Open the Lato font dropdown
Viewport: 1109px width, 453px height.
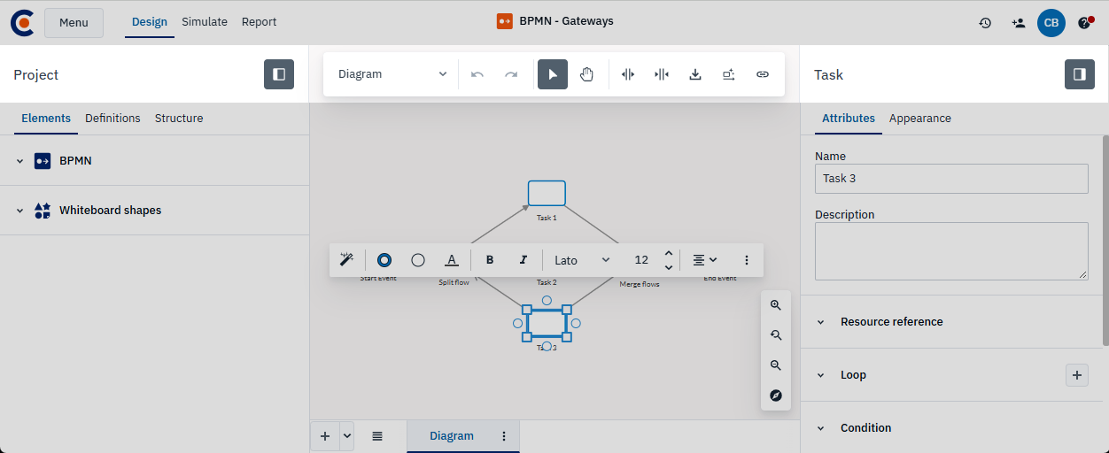click(582, 260)
